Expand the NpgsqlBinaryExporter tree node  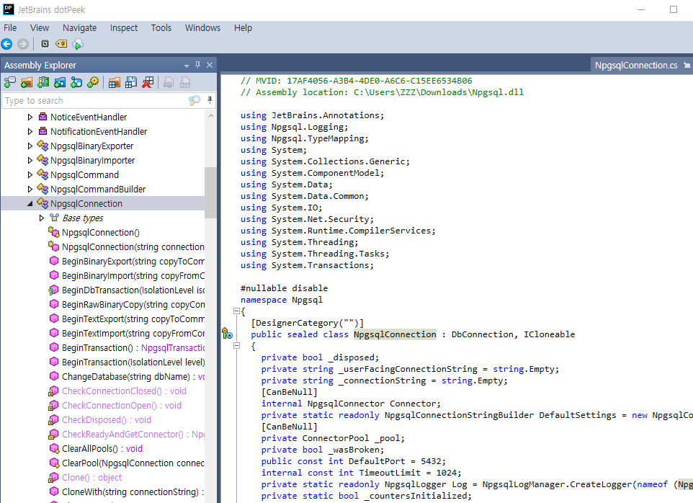[30, 146]
